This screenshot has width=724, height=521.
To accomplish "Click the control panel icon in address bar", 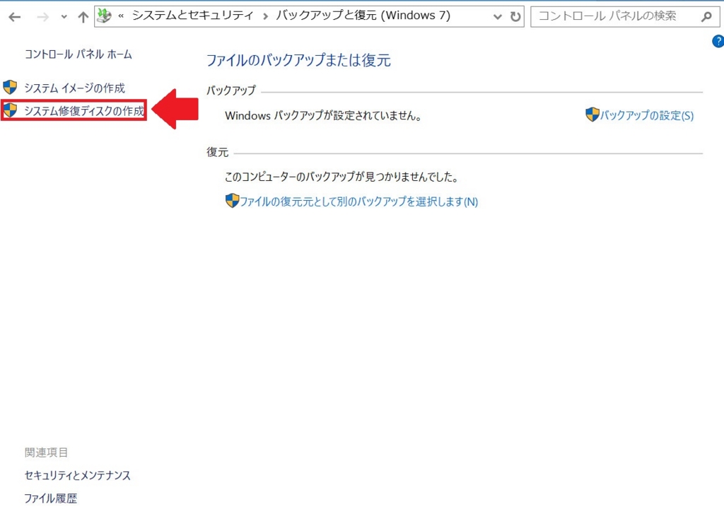I will click(105, 16).
